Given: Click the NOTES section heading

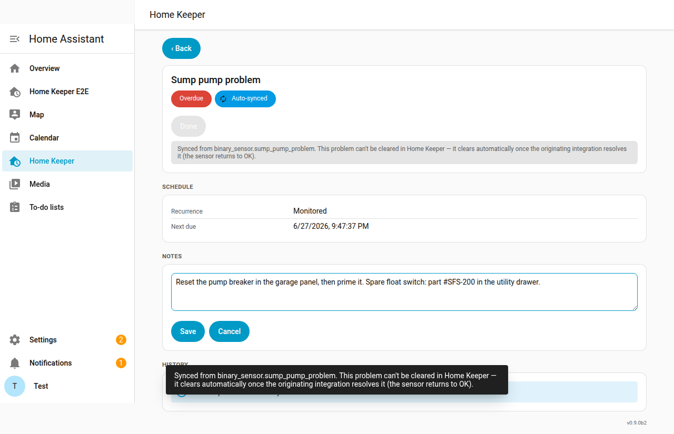Looking at the screenshot, I should [x=172, y=256].
